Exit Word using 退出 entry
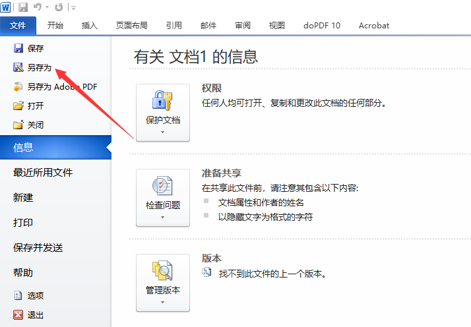Viewport: 471px width, 327px height. click(36, 315)
